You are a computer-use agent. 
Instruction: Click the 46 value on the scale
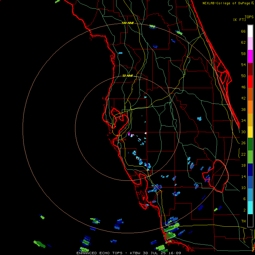click(243, 87)
